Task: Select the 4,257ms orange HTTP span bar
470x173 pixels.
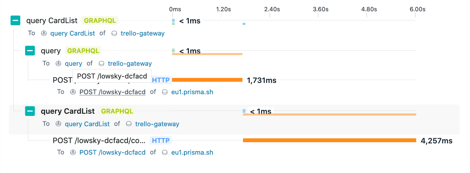Action: coord(329,140)
